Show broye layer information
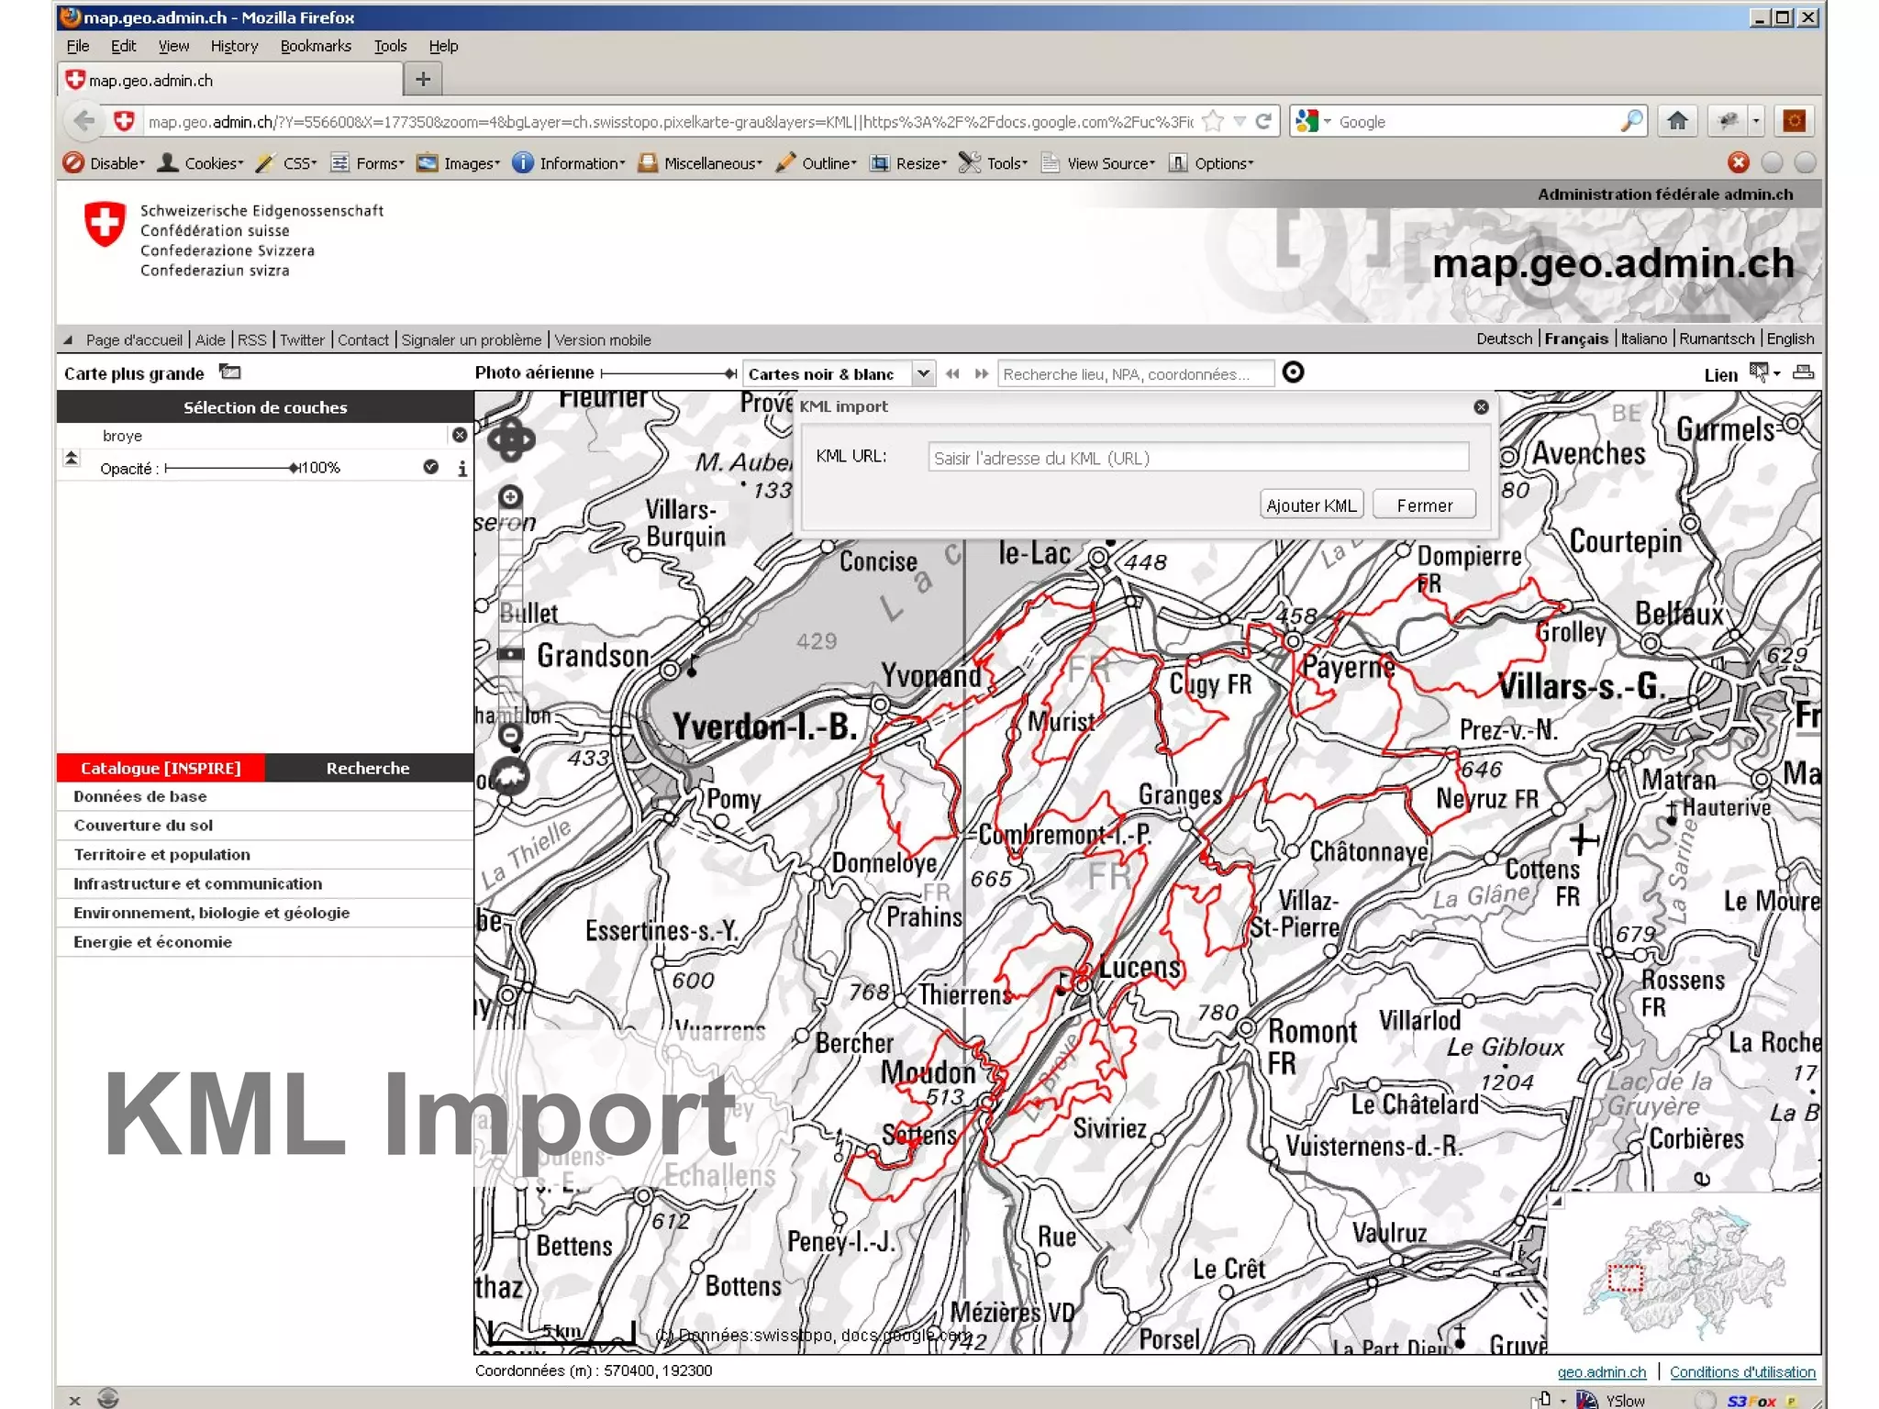 pos(462,469)
